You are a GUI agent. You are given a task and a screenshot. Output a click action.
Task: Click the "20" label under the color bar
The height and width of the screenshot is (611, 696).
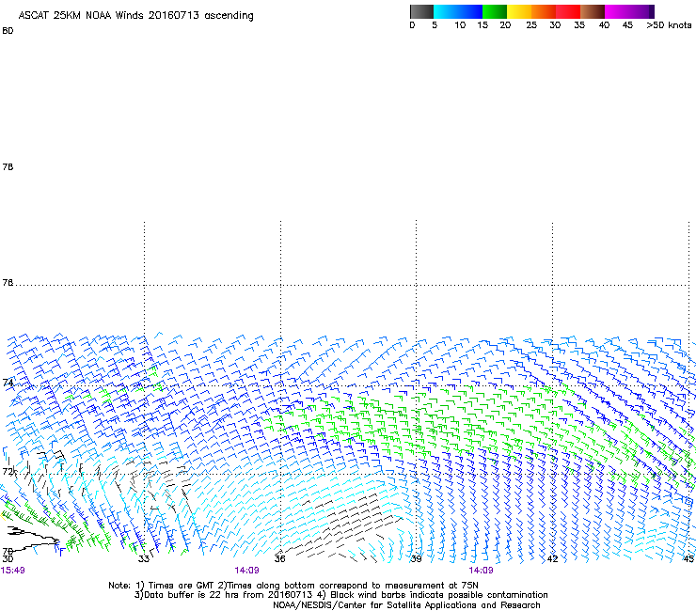[505, 25]
